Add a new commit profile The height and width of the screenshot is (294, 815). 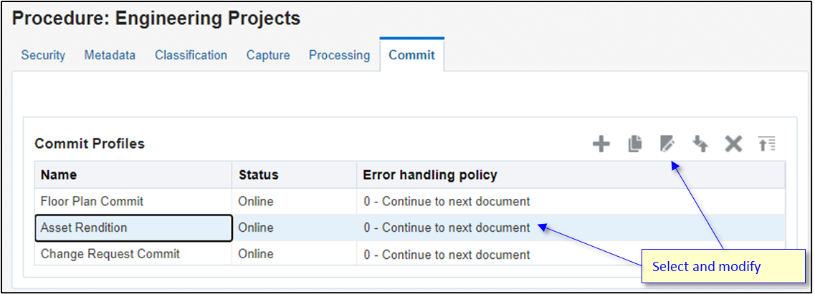601,144
